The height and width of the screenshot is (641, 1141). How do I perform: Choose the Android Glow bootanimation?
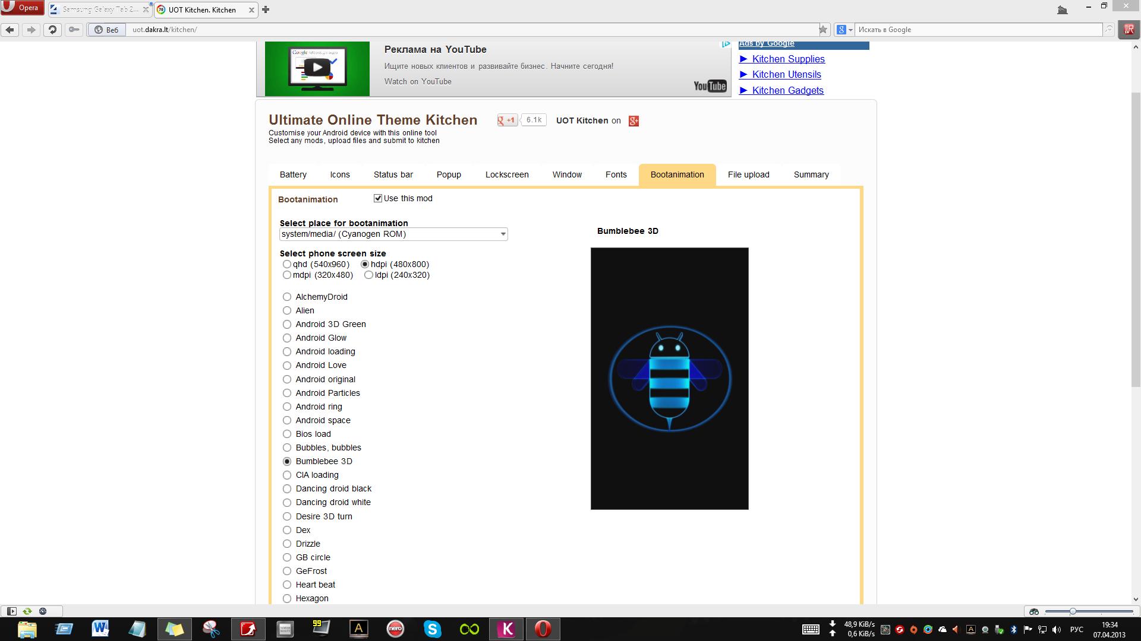[x=287, y=338]
